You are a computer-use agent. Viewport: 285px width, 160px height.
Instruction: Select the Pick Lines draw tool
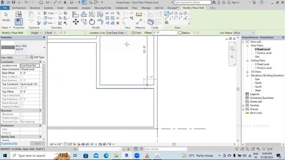pos(185,18)
